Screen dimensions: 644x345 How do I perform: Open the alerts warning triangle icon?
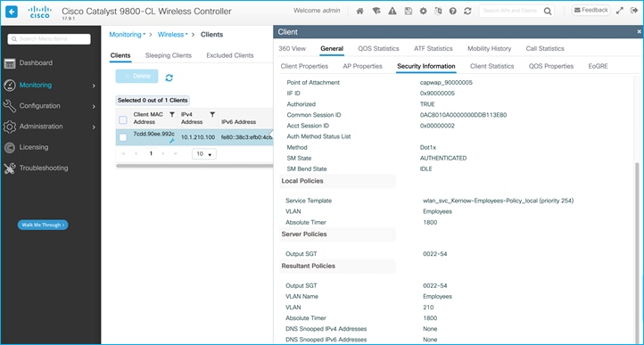(392, 11)
